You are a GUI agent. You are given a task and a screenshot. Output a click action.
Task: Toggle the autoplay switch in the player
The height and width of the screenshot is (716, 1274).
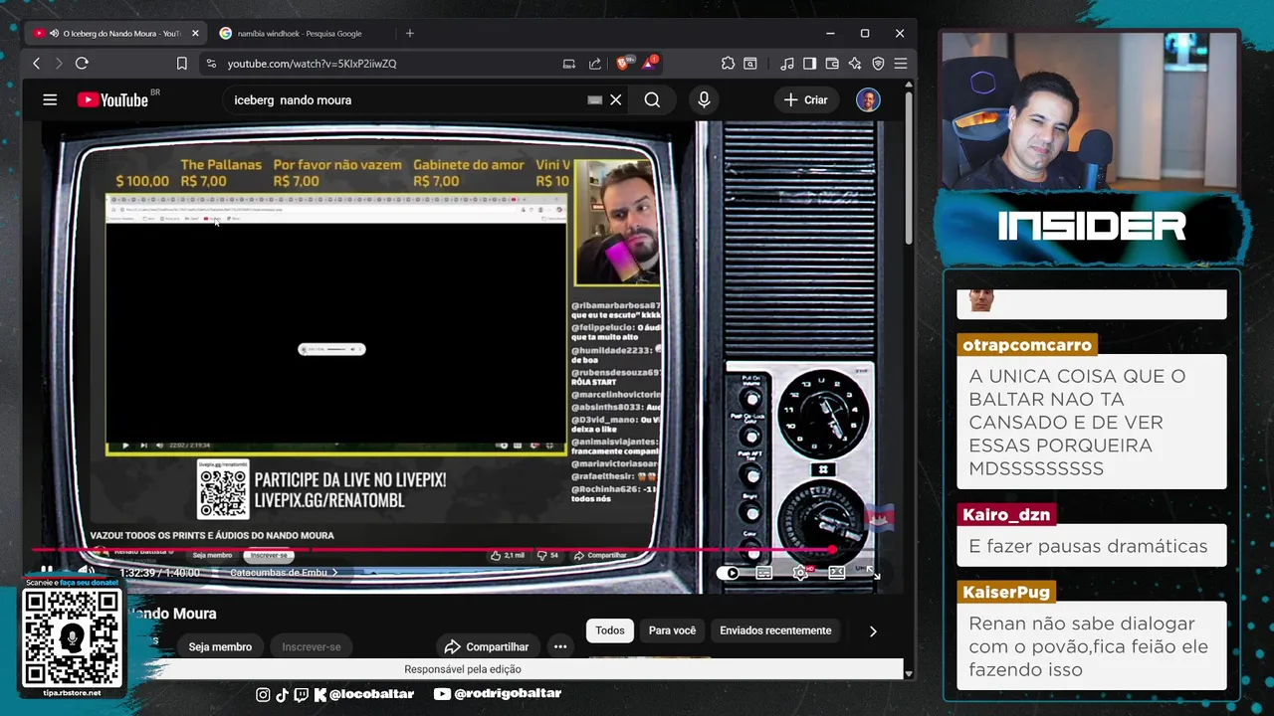pos(729,573)
